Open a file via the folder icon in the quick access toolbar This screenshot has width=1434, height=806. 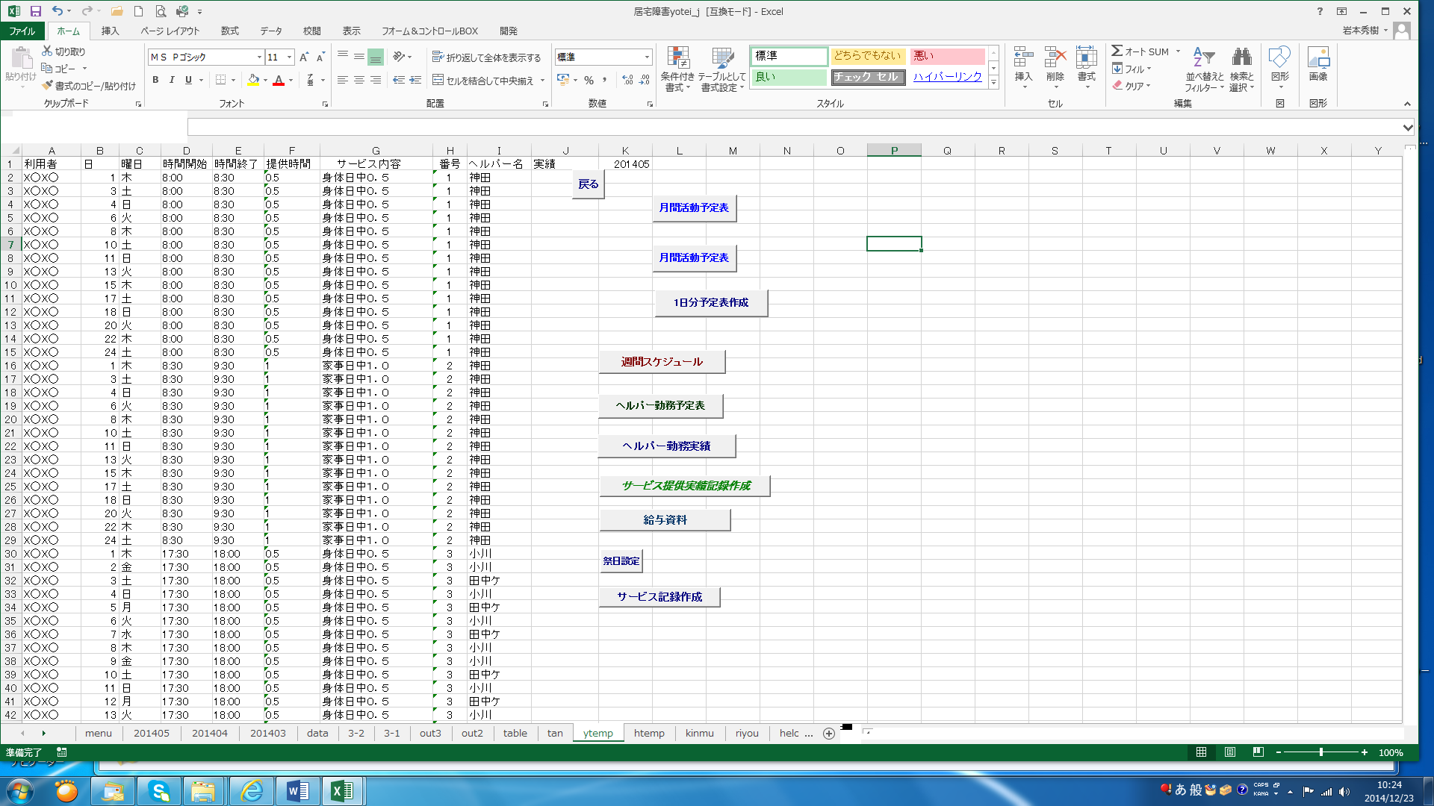click(x=117, y=11)
